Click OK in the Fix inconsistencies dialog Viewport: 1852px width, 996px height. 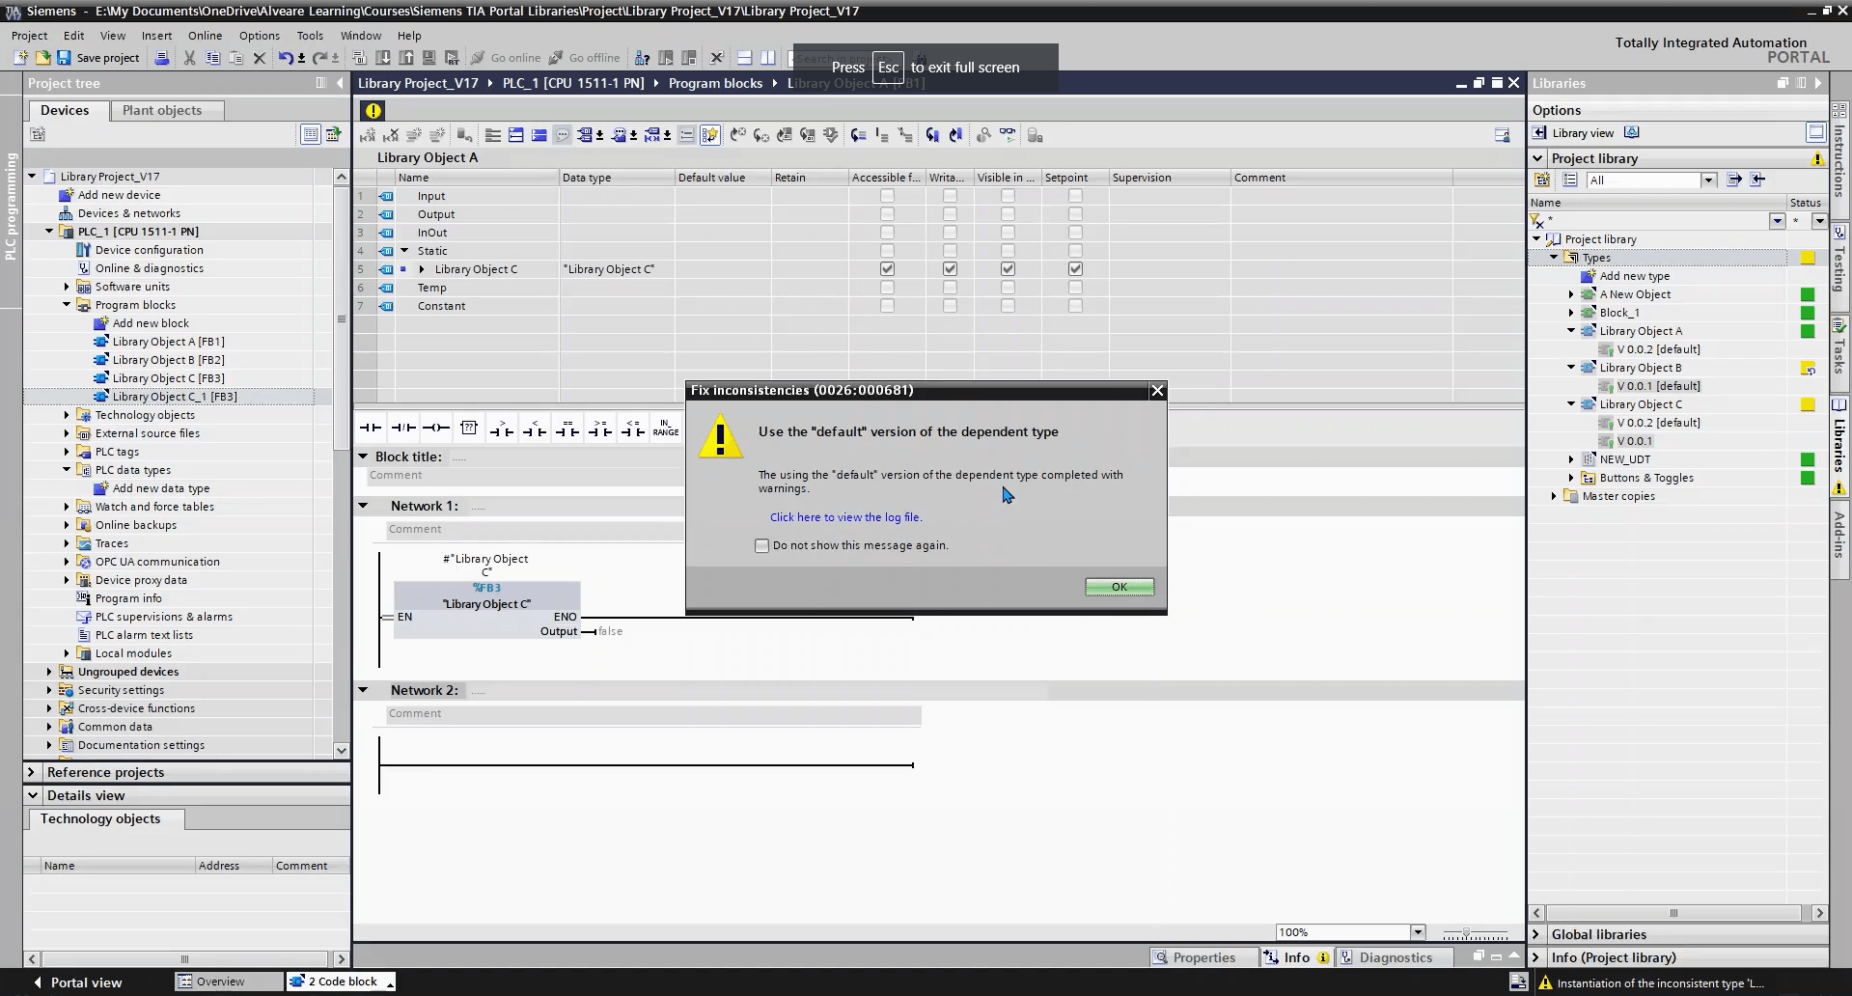(1119, 587)
